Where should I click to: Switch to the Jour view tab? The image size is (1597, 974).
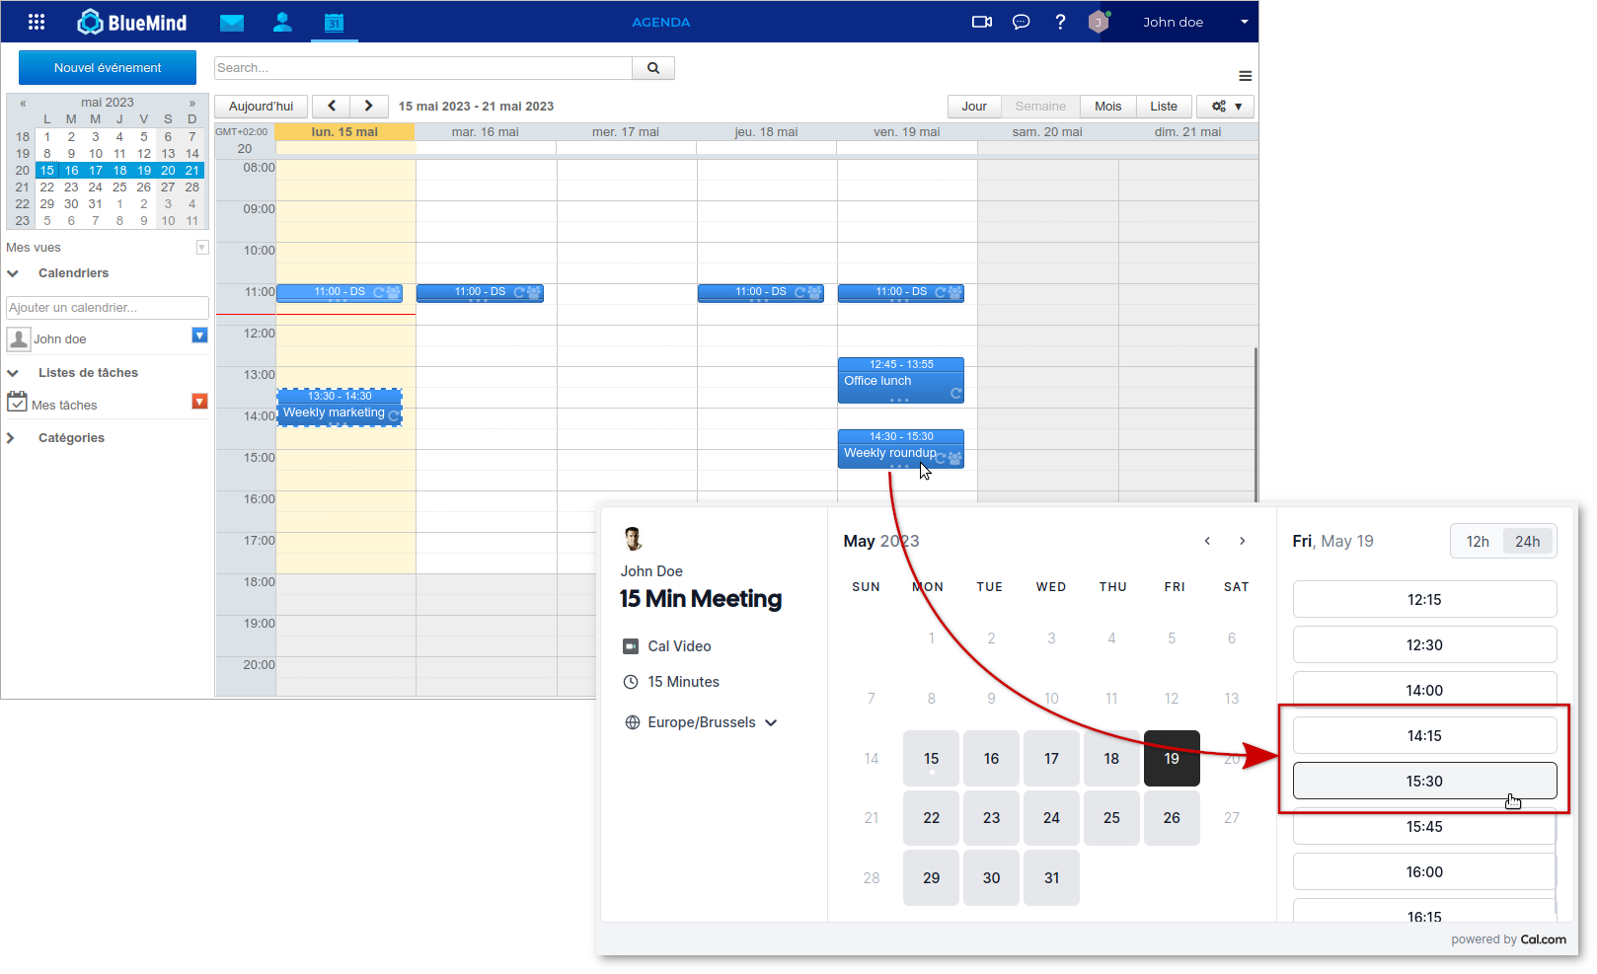[974, 107]
